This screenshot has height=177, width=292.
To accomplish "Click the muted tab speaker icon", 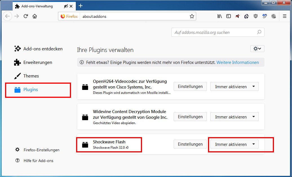I will point(66,6).
